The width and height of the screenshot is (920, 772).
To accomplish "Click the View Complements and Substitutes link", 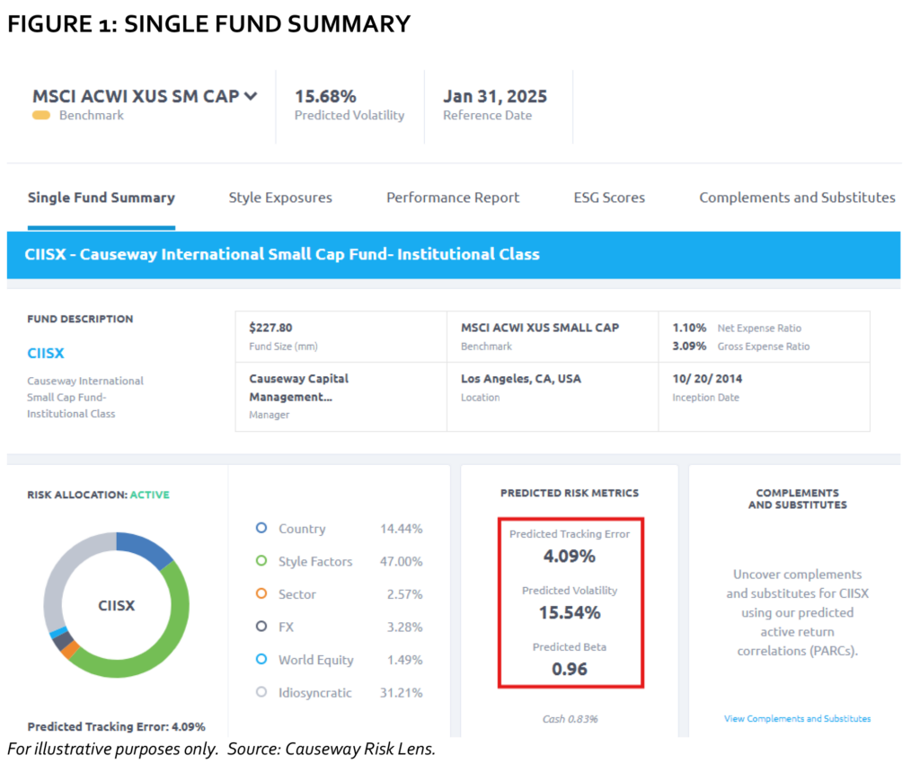I will [x=797, y=718].
